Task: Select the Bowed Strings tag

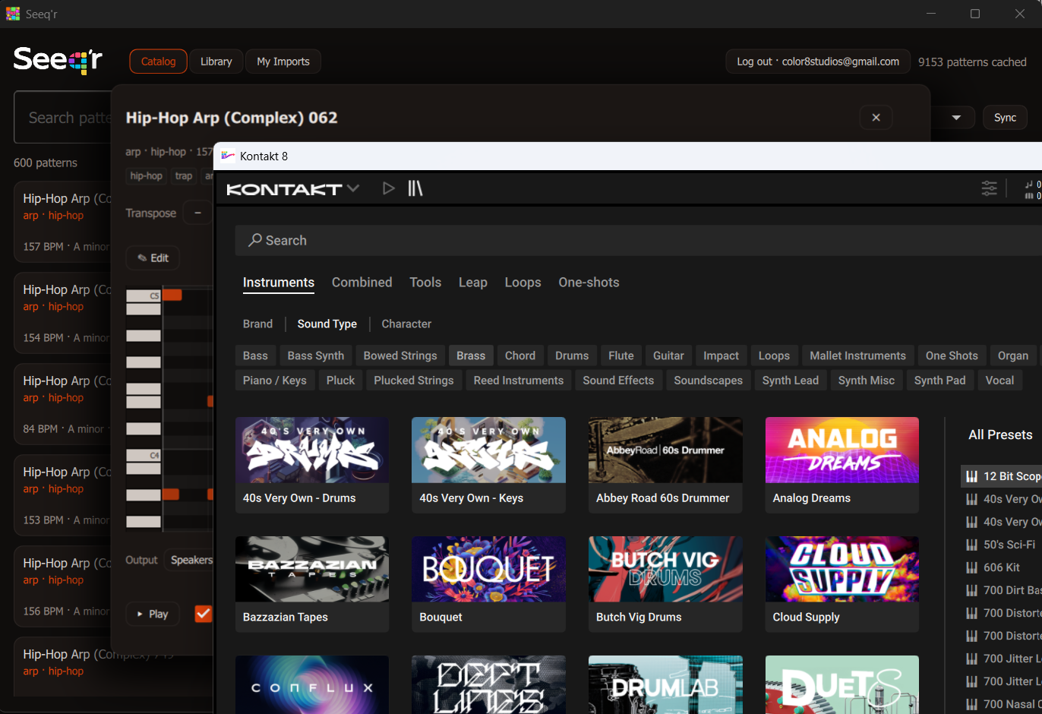Action: (400, 355)
